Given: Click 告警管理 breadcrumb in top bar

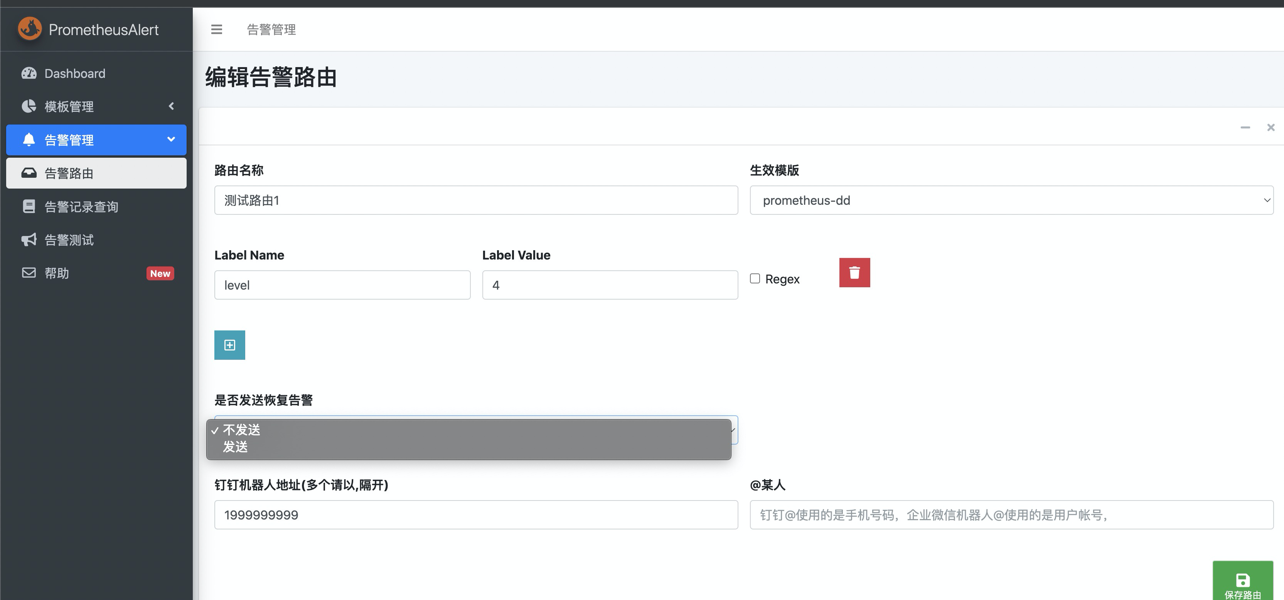Looking at the screenshot, I should coord(271,29).
